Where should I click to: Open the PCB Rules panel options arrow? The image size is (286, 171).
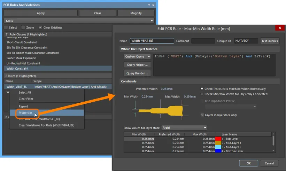[x=149, y=5]
